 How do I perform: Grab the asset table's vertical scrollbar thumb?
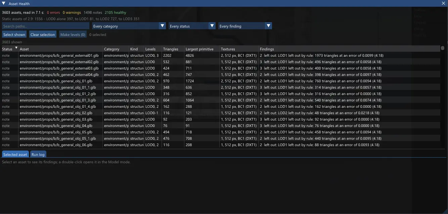443,48
